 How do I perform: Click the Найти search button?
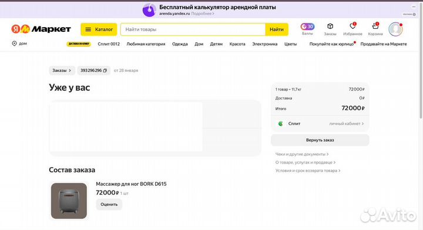277,29
